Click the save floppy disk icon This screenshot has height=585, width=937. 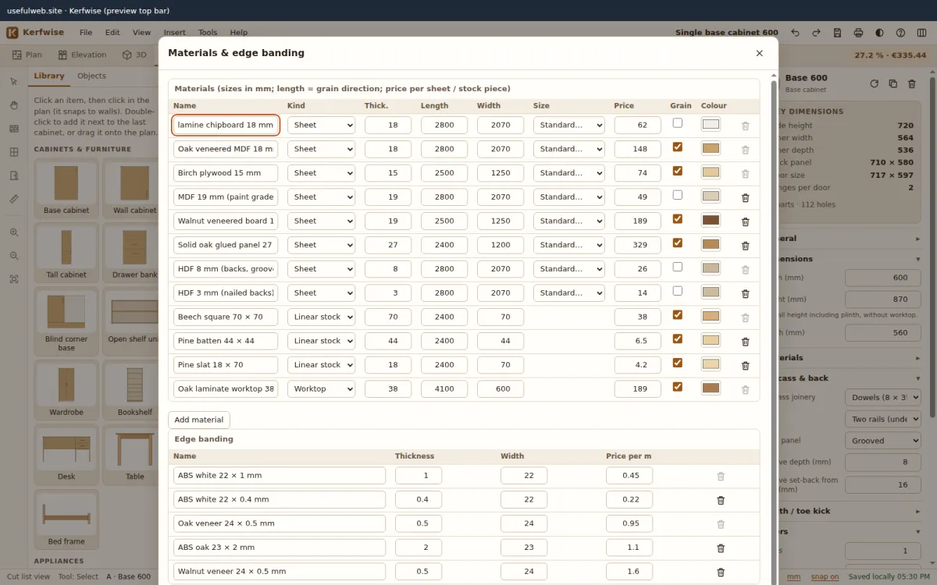837,33
